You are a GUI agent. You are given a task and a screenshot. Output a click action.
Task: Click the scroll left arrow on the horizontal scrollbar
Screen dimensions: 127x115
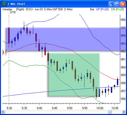[x=3, y=112]
